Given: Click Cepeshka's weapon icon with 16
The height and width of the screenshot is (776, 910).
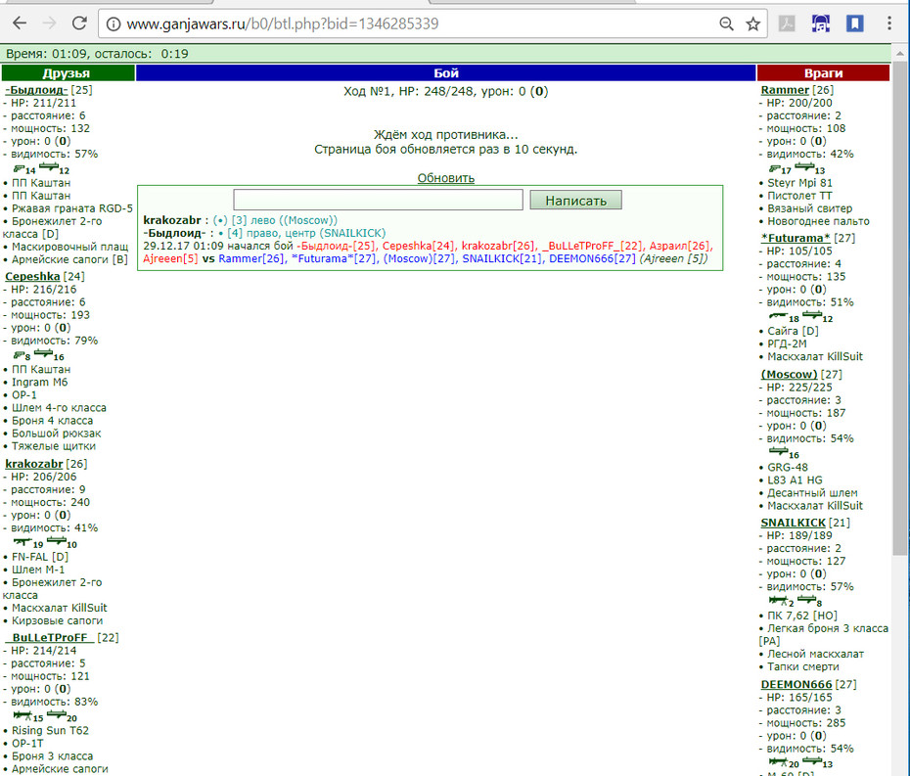Looking at the screenshot, I should pos(43,354).
